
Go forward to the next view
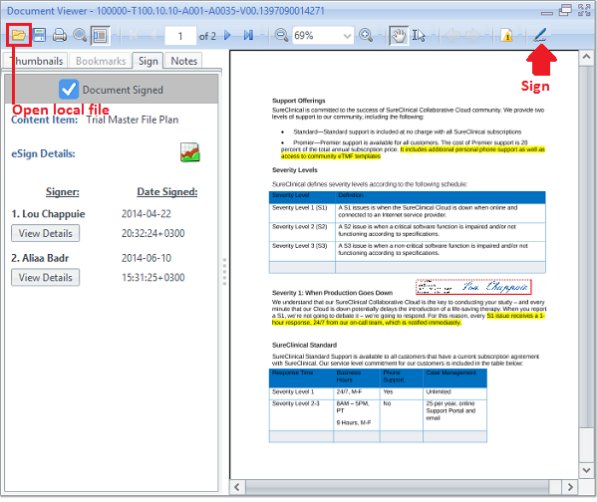tap(472, 36)
